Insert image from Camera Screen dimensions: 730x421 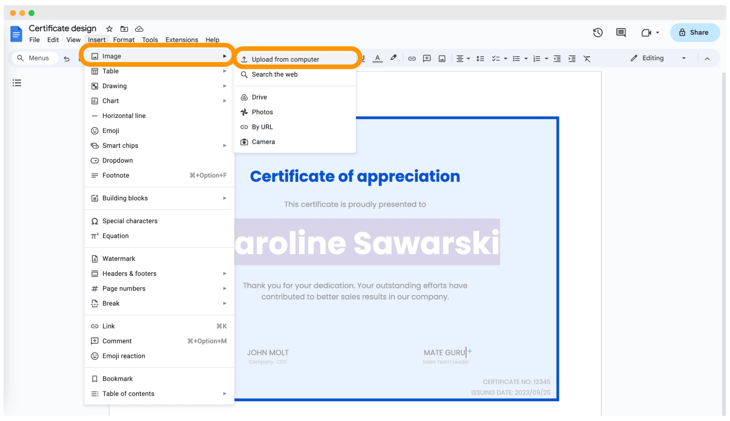pos(295,142)
